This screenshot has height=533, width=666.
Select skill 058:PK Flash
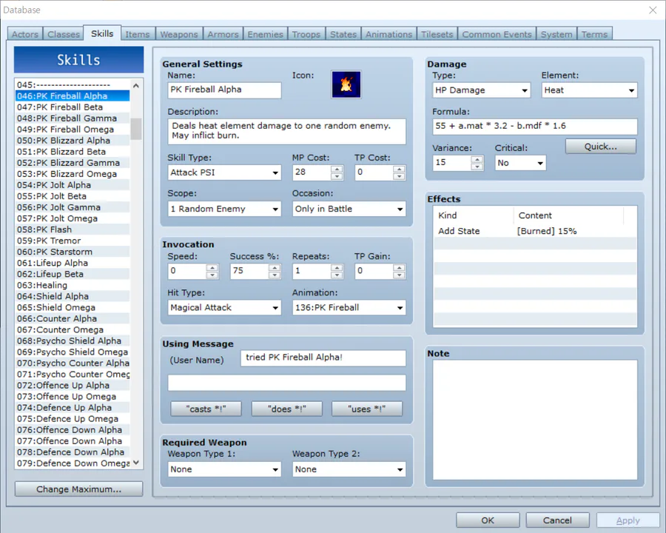(x=73, y=229)
